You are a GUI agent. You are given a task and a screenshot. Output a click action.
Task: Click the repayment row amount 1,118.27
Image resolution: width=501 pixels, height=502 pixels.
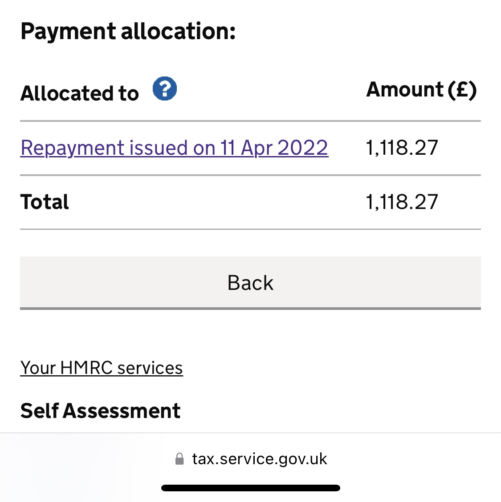(402, 148)
